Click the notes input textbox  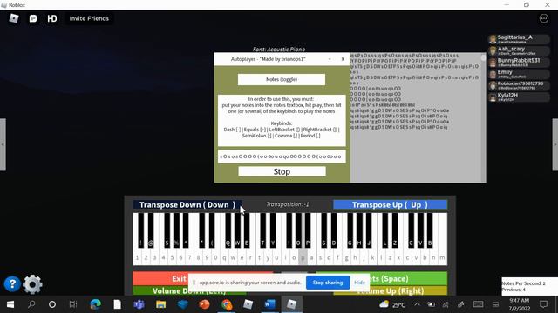pyautogui.click(x=282, y=156)
